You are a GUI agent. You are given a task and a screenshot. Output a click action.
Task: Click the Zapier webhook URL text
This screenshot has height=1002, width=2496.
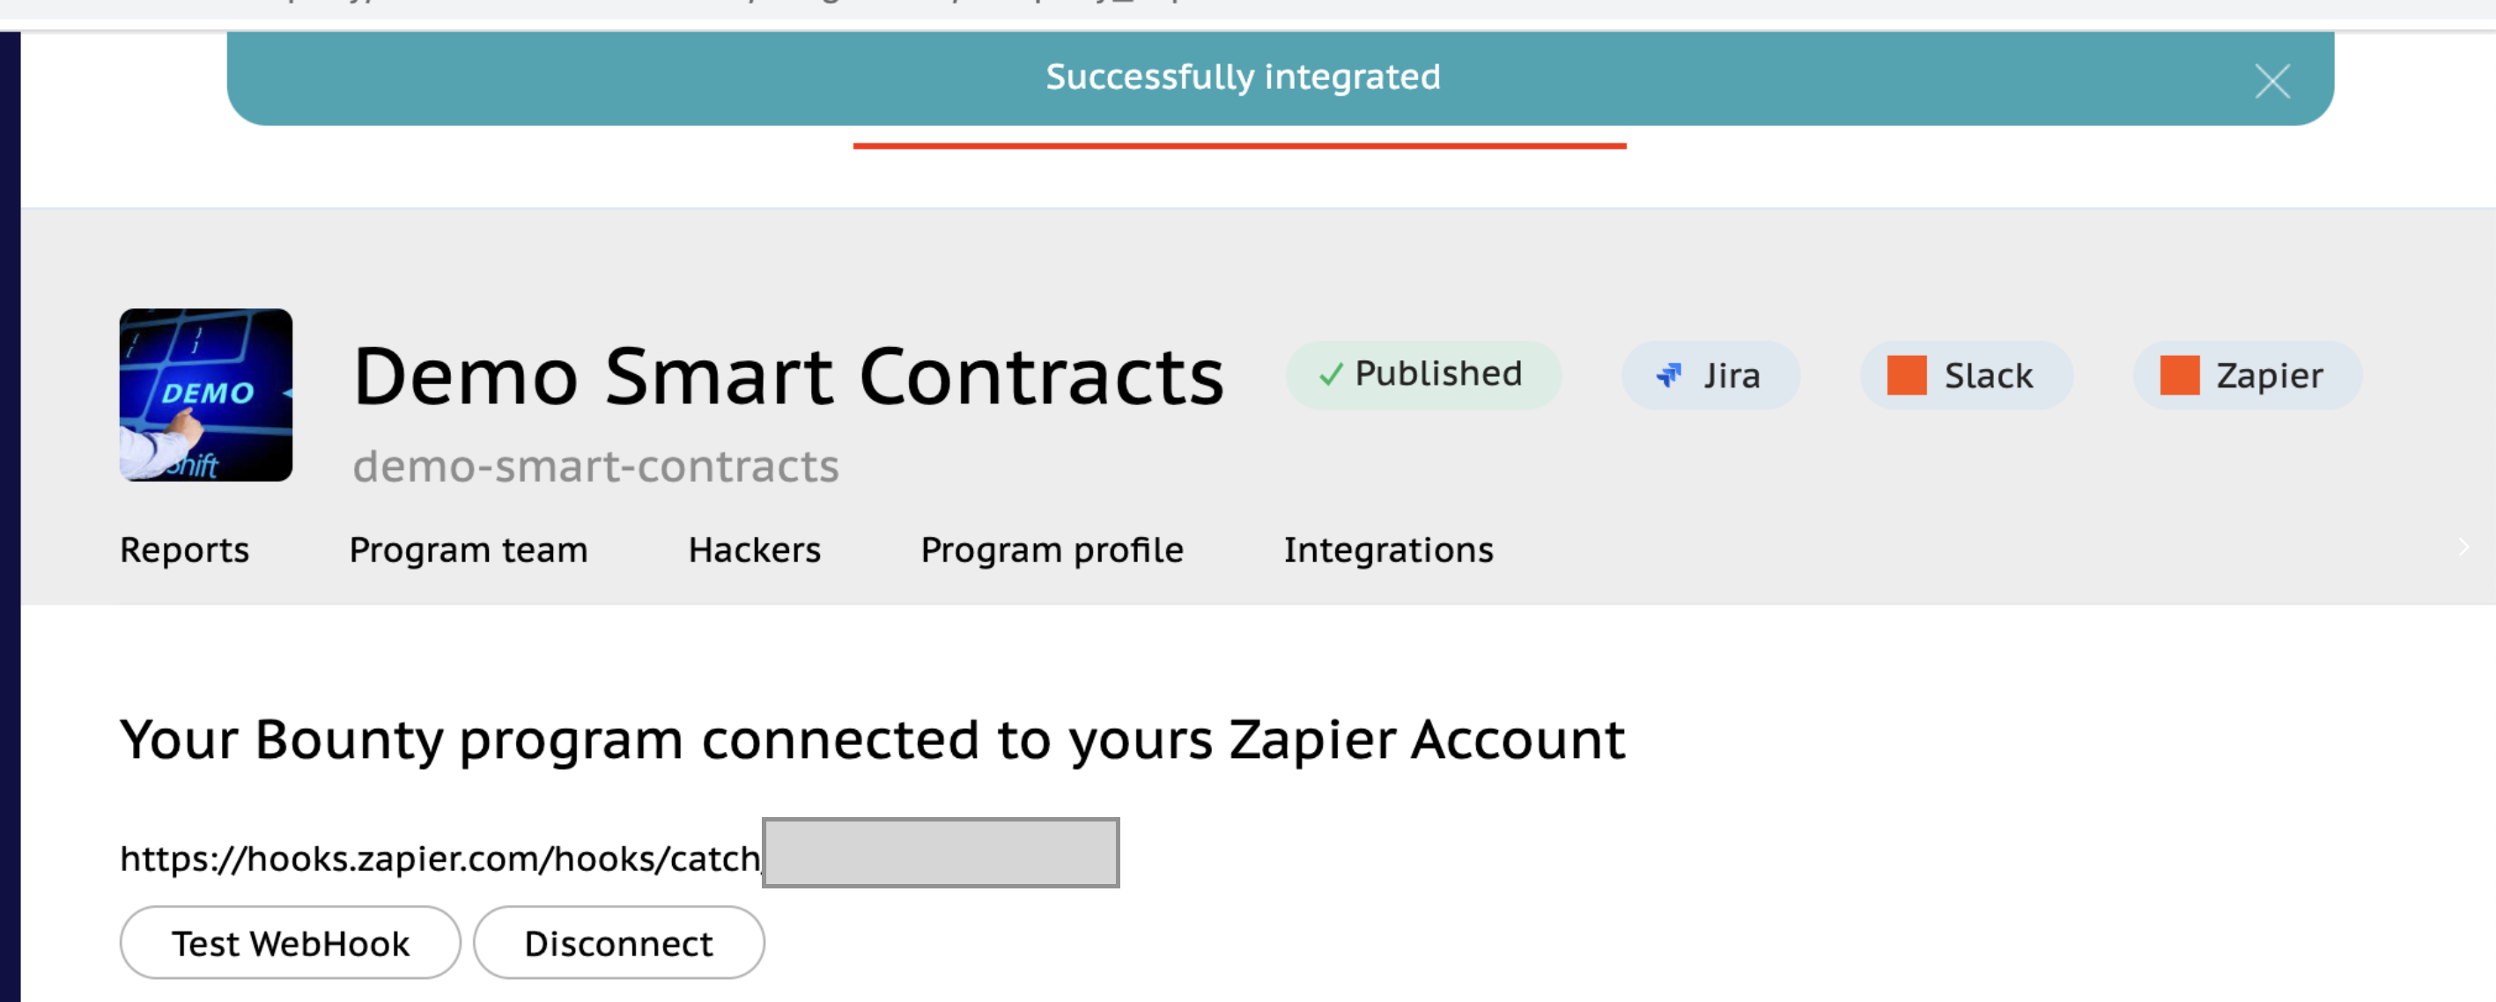tap(439, 858)
